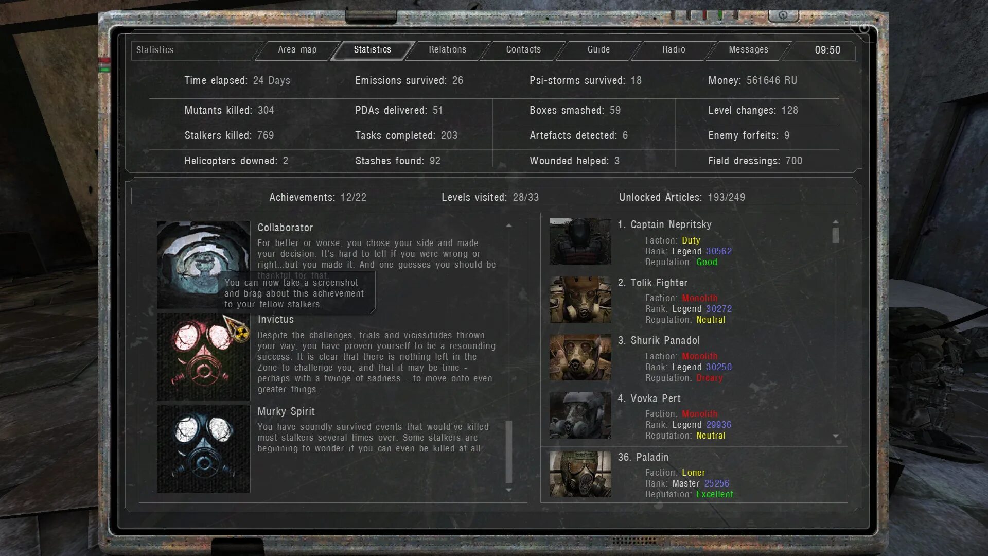Viewport: 988px width, 556px height.
Task: Click achievements list scroll-down arrow
Action: click(x=509, y=490)
